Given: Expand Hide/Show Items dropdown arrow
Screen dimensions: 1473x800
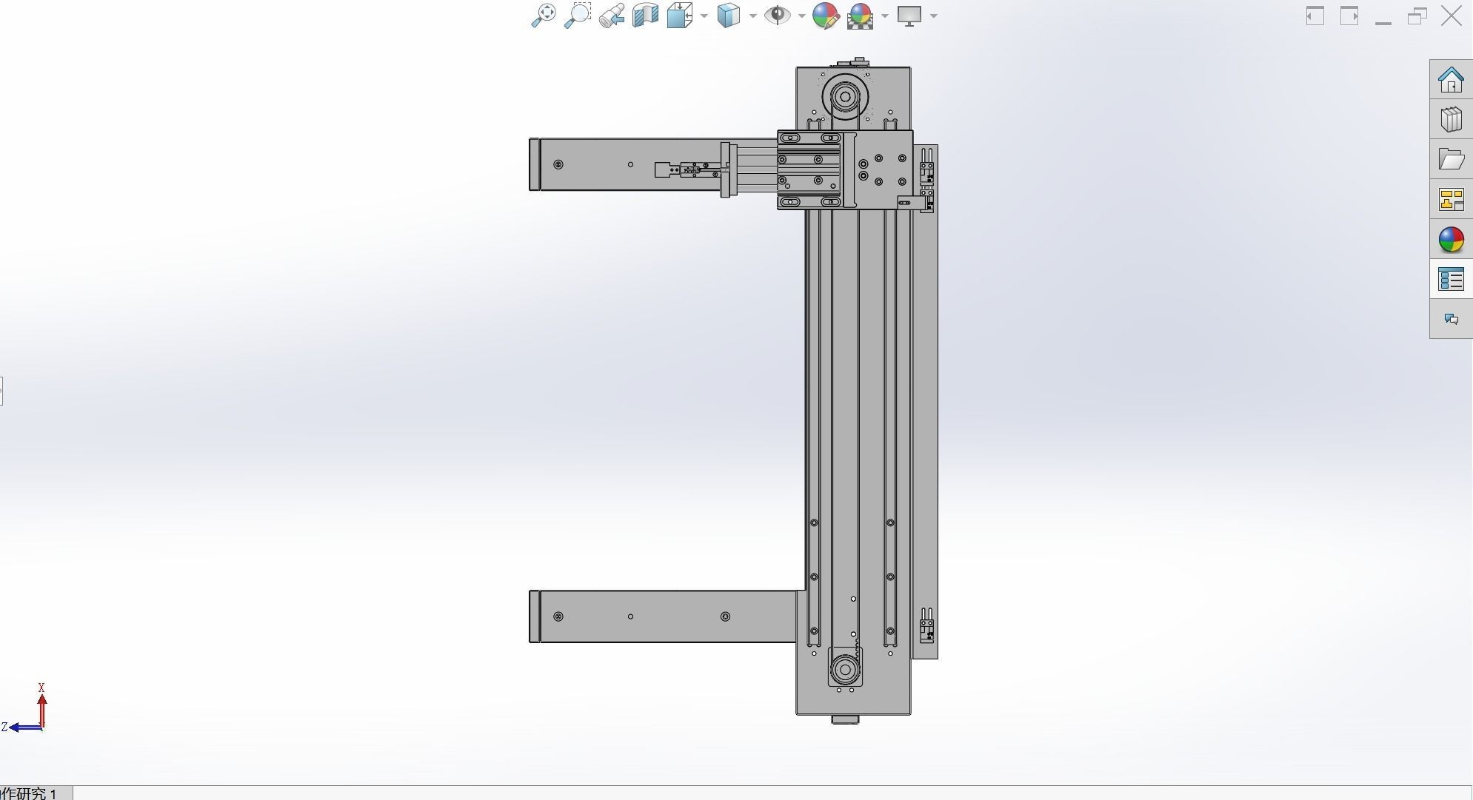Looking at the screenshot, I should click(x=801, y=16).
